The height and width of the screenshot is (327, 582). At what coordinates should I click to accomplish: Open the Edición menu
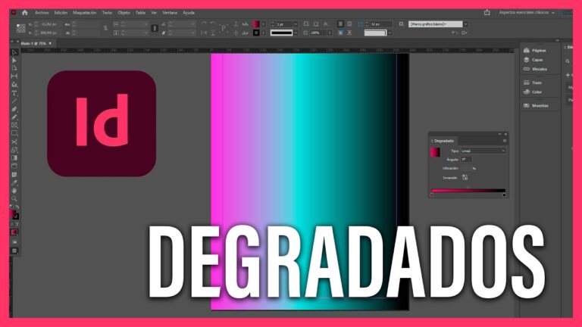[x=61, y=13]
